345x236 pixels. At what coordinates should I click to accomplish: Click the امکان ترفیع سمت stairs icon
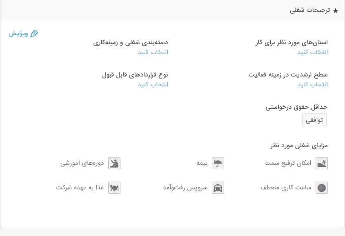click(x=322, y=163)
